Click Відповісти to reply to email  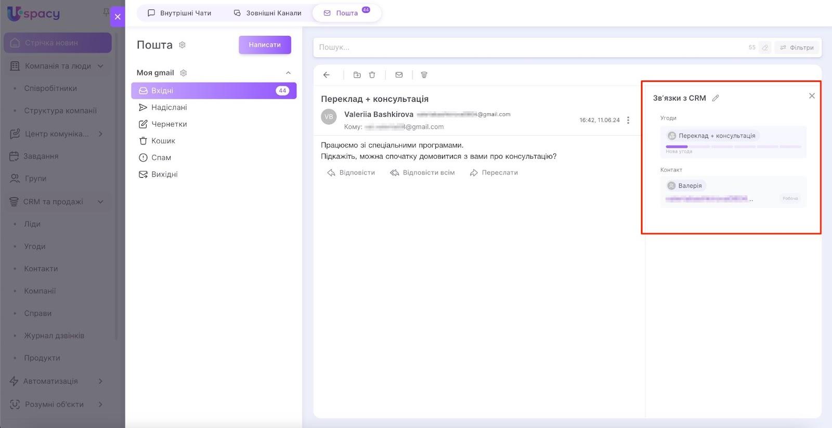pyautogui.click(x=351, y=173)
